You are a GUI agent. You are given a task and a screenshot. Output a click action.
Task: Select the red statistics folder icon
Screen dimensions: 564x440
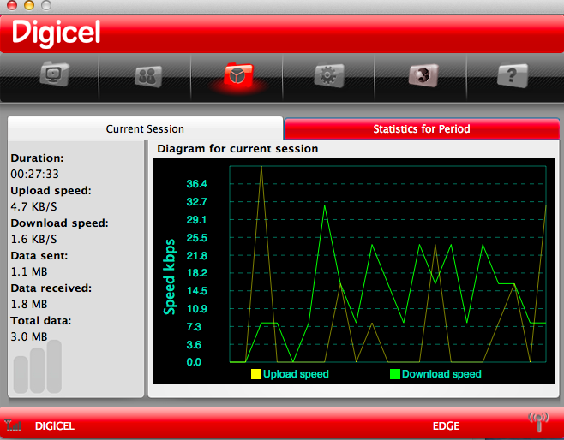[238, 74]
